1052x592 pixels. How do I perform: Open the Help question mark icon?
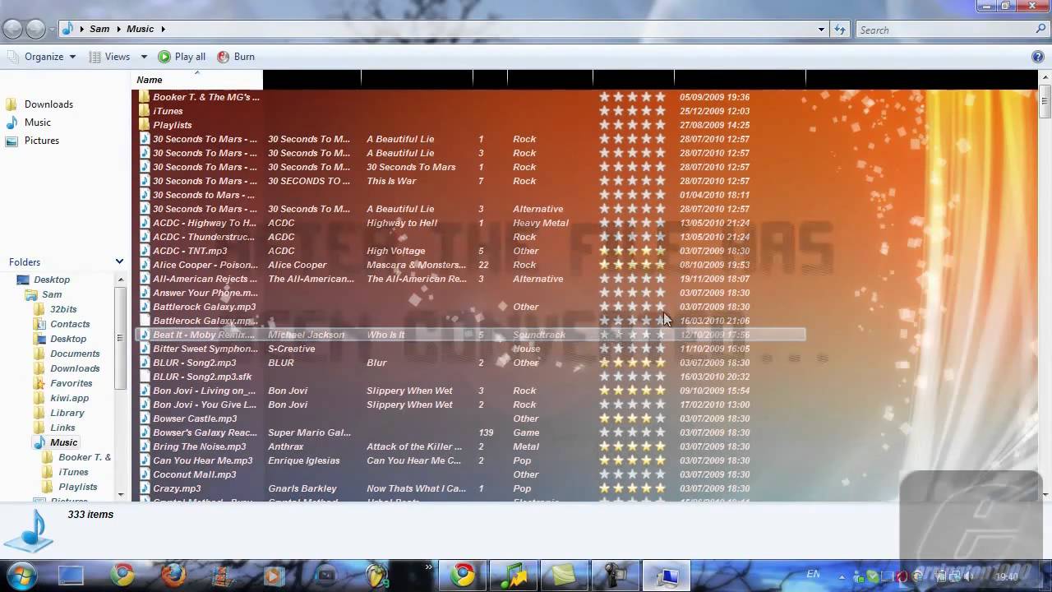pyautogui.click(x=1038, y=57)
